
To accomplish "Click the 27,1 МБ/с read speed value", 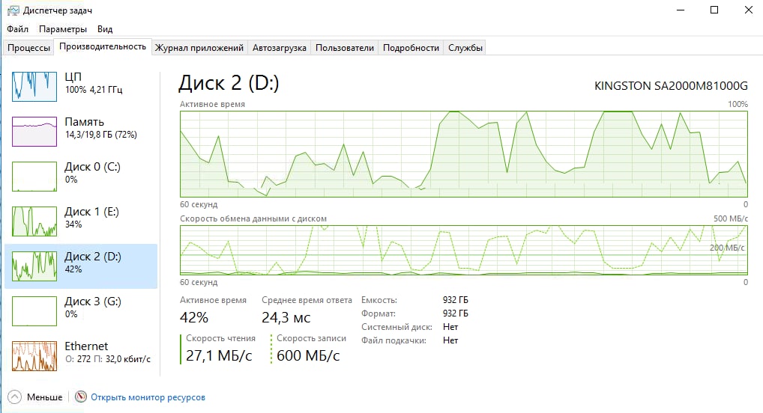I will 219,355.
